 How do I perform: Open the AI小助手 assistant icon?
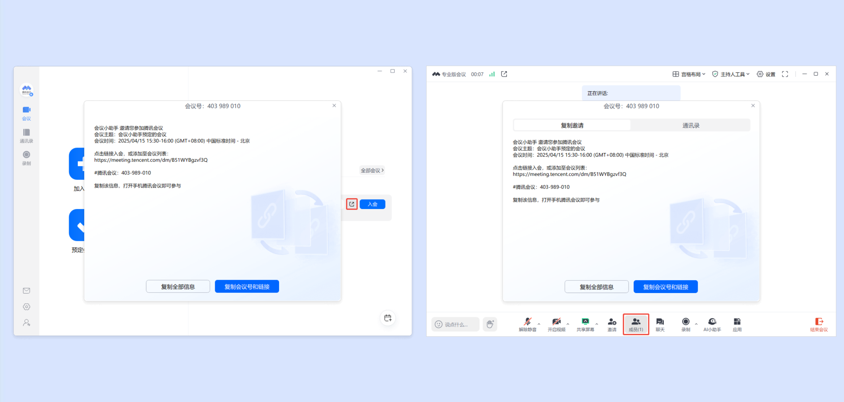click(x=712, y=324)
